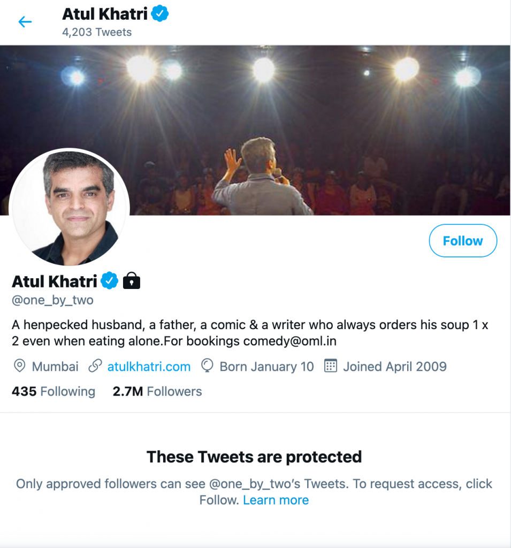Open the 435 Following list
This screenshot has width=511, height=548.
(x=54, y=392)
